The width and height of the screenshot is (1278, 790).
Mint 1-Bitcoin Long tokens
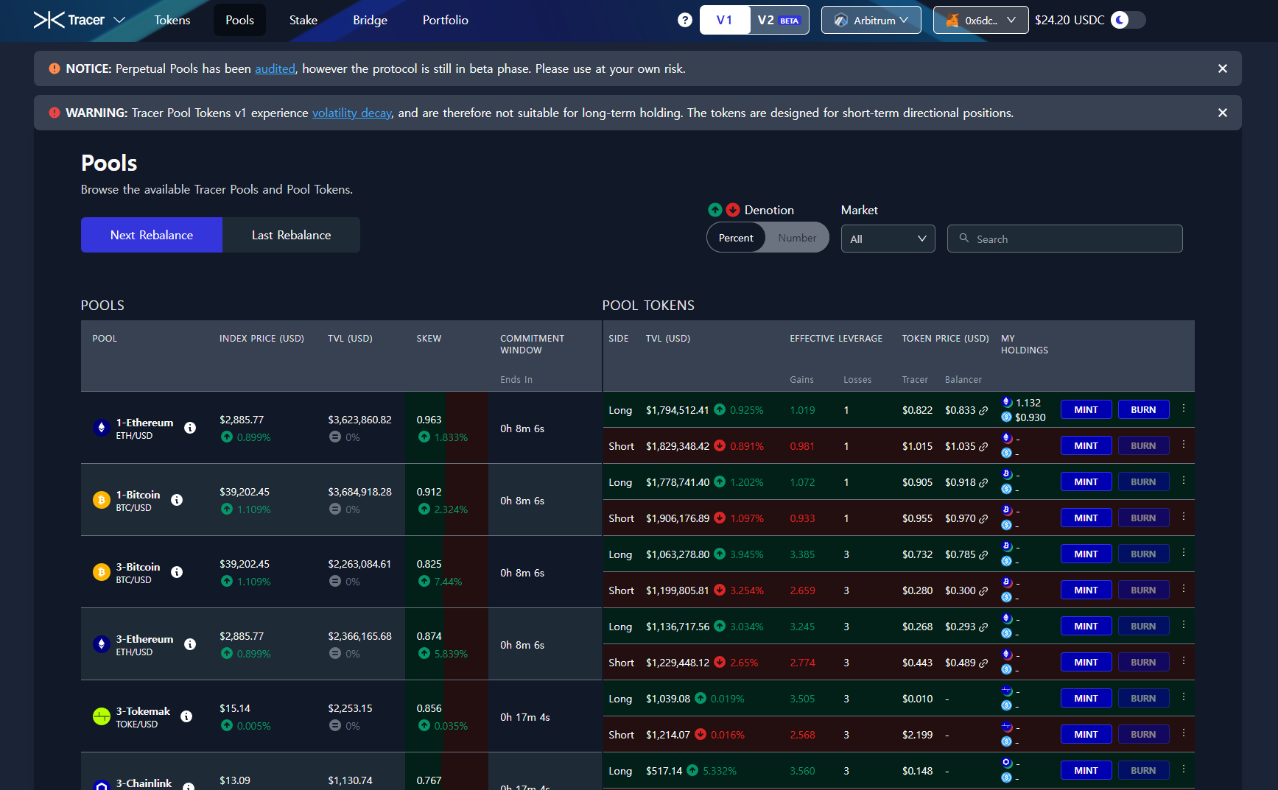1086,482
